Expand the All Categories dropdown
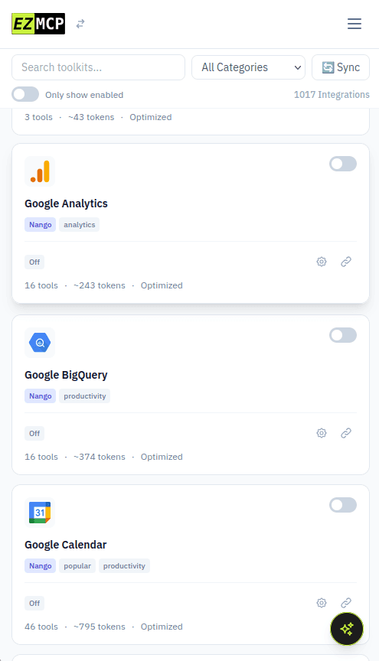Image resolution: width=379 pixels, height=661 pixels. (248, 67)
